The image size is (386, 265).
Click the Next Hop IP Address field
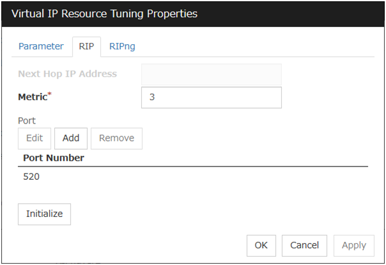[211, 74]
